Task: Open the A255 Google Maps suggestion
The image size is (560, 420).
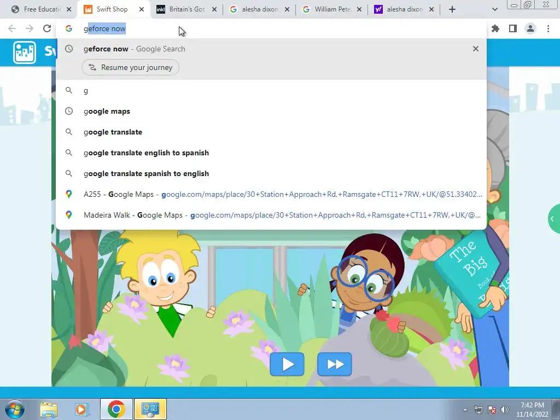Action: pyautogui.click(x=271, y=194)
